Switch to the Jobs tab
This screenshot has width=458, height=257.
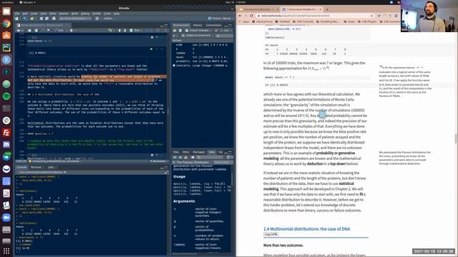[x=51, y=168]
